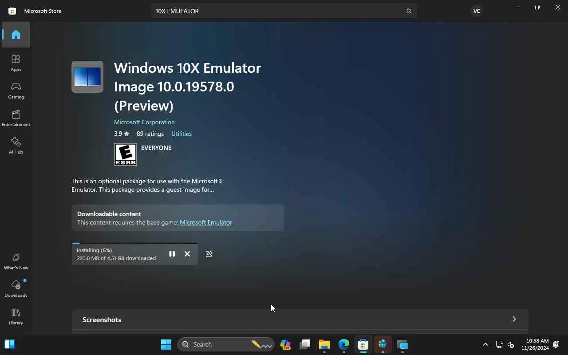
Task: Cancel the installation with X button
Action: [x=187, y=254]
